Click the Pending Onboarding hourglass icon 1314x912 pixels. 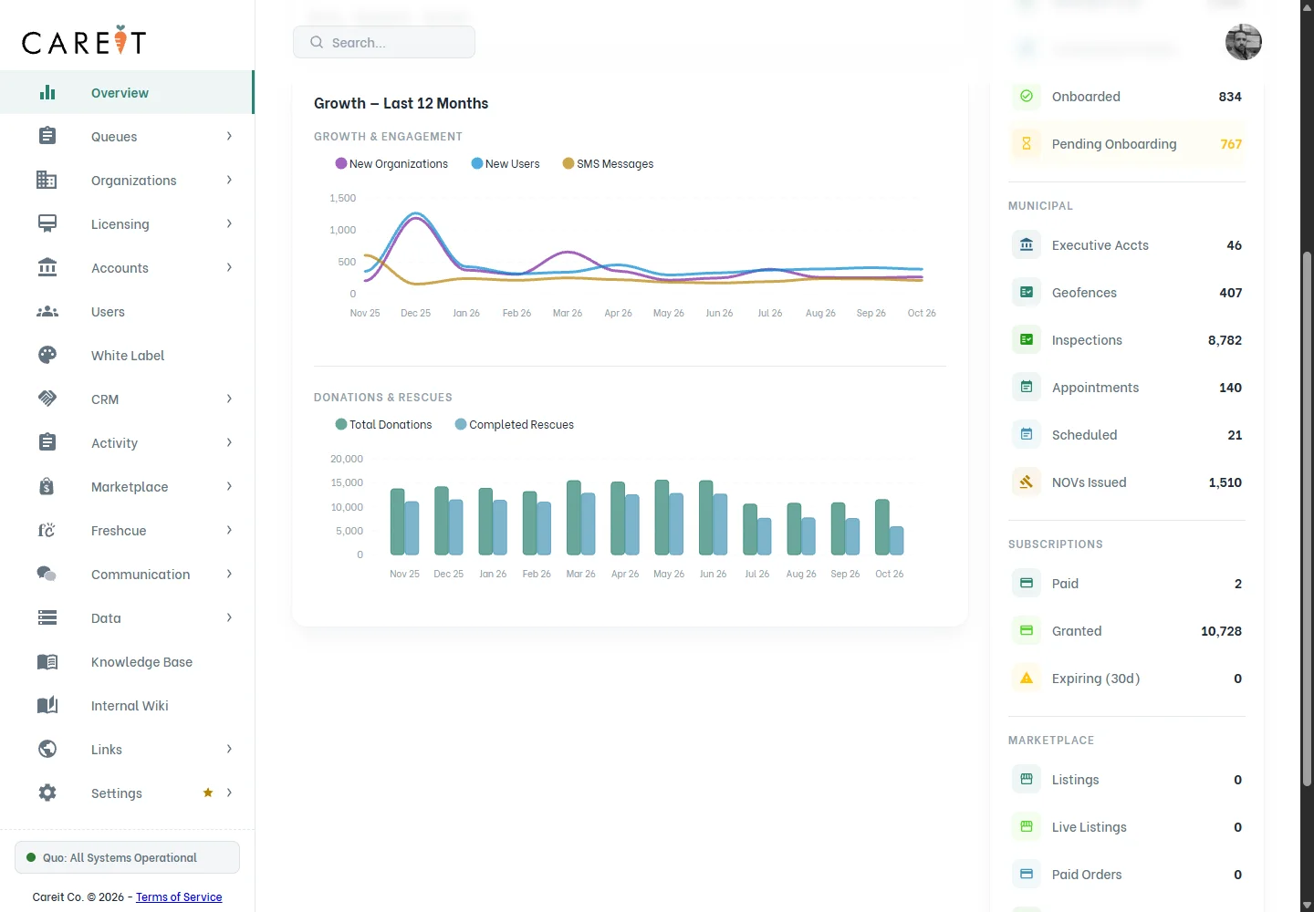coord(1027,143)
